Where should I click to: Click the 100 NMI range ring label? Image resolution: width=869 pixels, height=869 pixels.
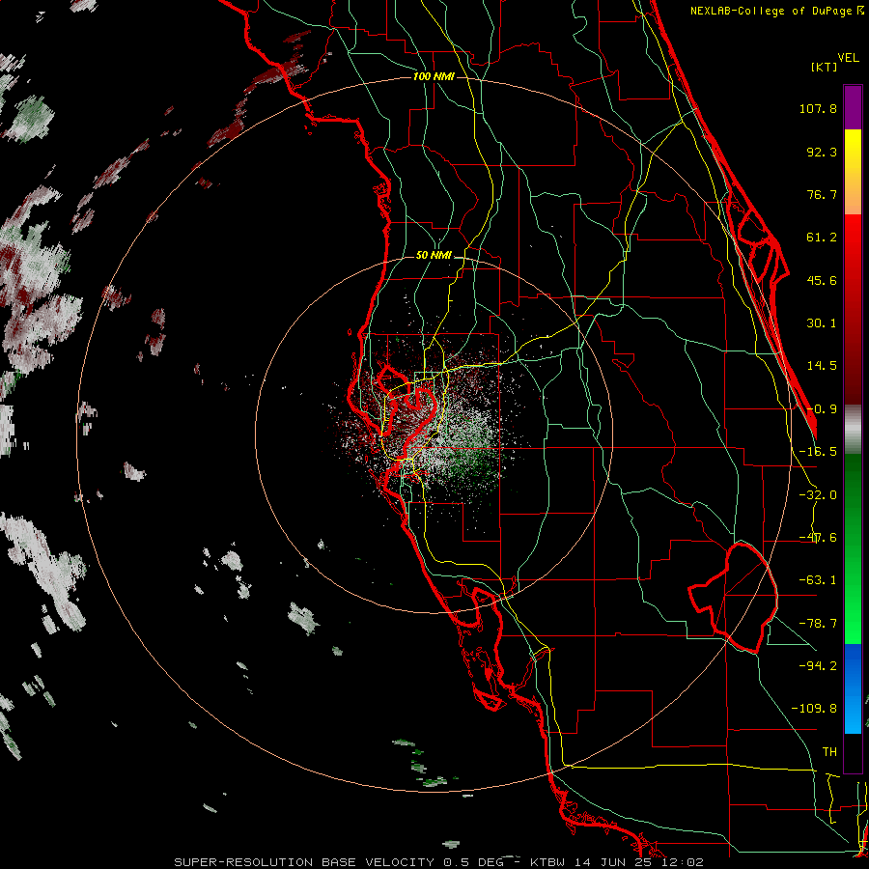(x=434, y=76)
